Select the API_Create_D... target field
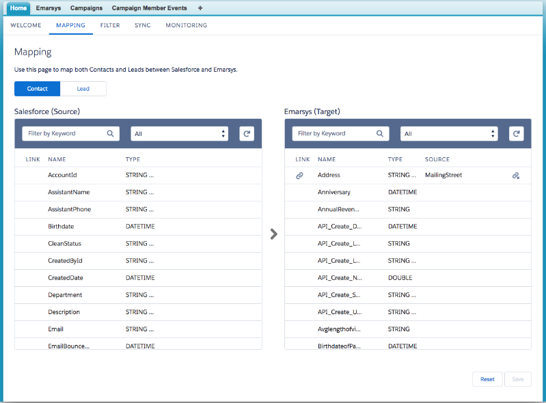The image size is (546, 403). [x=408, y=226]
